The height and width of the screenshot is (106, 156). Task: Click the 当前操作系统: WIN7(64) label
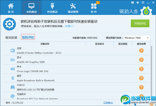[85, 38]
